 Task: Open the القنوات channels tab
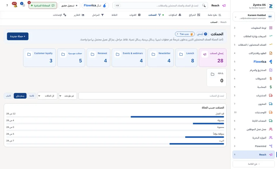click(x=135, y=15)
